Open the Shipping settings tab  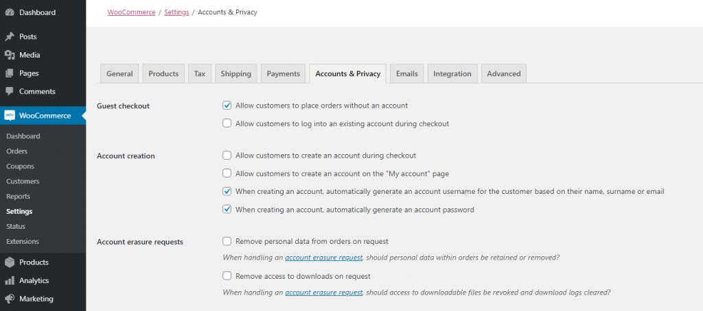tap(236, 74)
